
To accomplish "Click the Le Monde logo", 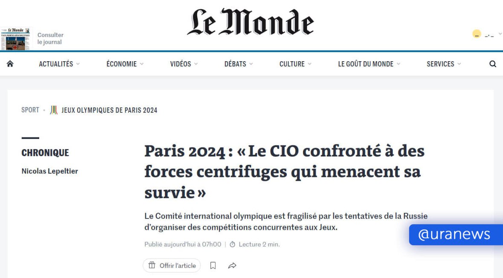I will [250, 22].
